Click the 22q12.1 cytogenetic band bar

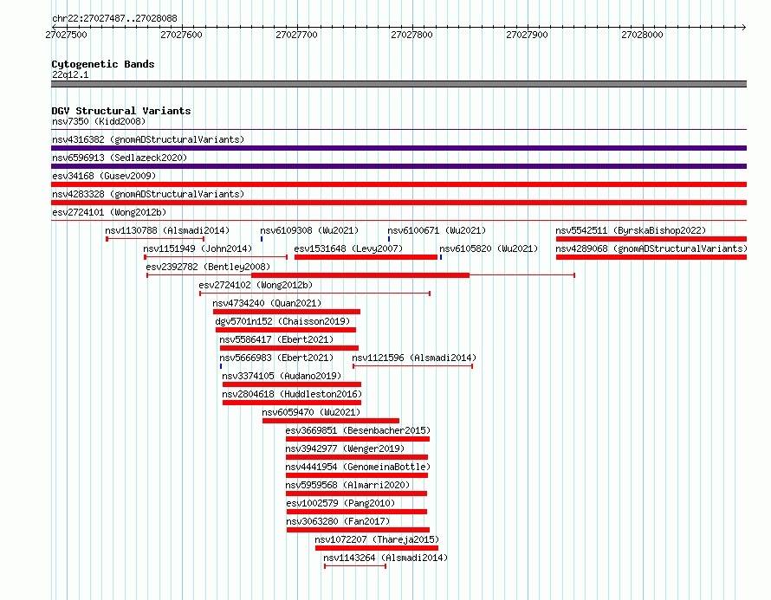point(398,84)
